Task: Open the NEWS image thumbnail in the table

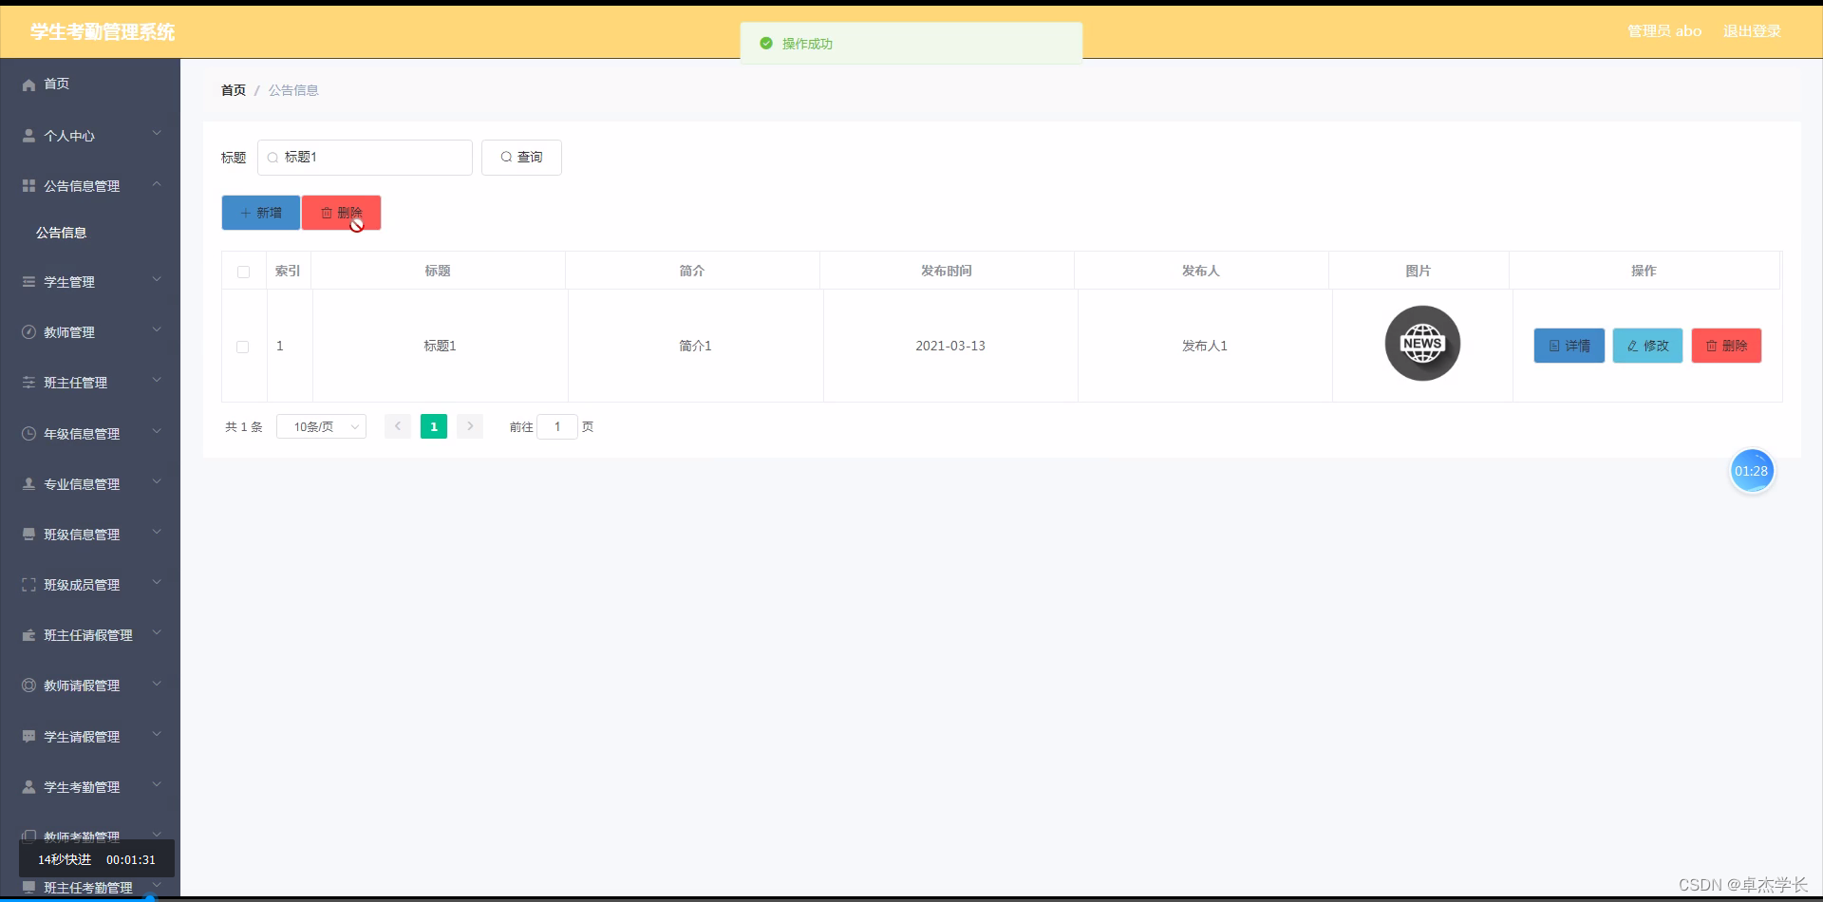Action: pyautogui.click(x=1422, y=344)
